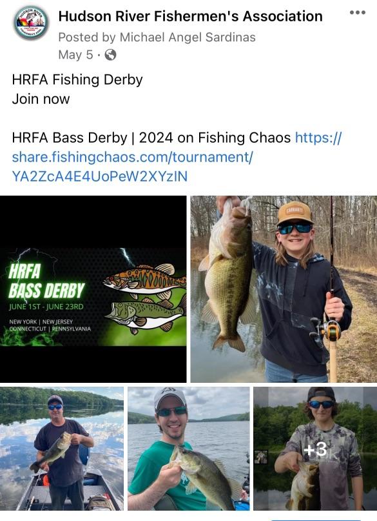377x521 pixels.
Task: Tap the small inset thumbnail on last photo
Action: tap(261, 457)
